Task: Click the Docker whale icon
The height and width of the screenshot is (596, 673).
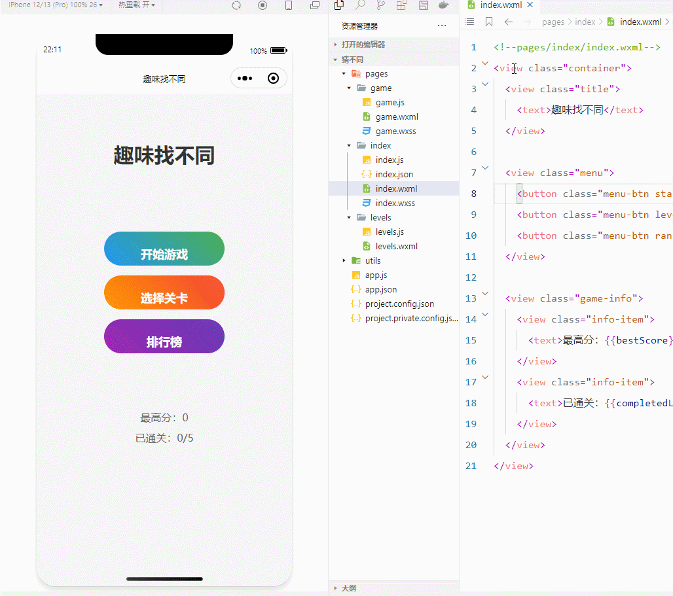Action: tap(443, 5)
